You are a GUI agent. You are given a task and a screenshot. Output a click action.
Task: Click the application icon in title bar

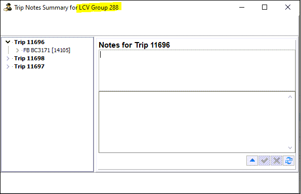click(x=8, y=7)
